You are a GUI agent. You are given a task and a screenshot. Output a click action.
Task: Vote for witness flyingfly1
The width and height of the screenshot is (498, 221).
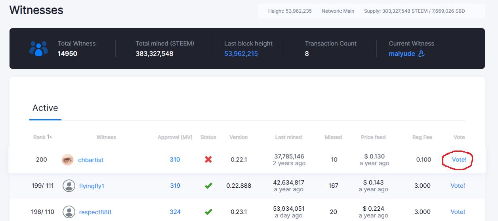click(458, 186)
